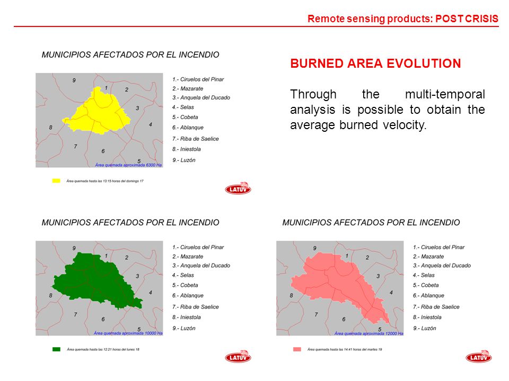This screenshot has height=381, width=509.
Task: Click '5.- Cobeta' beside green map
Action: pyautogui.click(x=185, y=285)
